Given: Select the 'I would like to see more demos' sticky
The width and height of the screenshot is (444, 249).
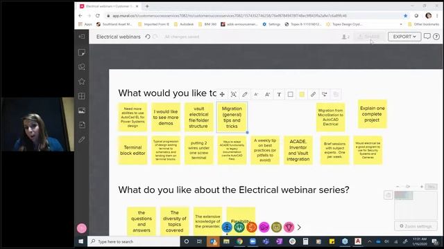Looking at the screenshot, I should tap(166, 117).
